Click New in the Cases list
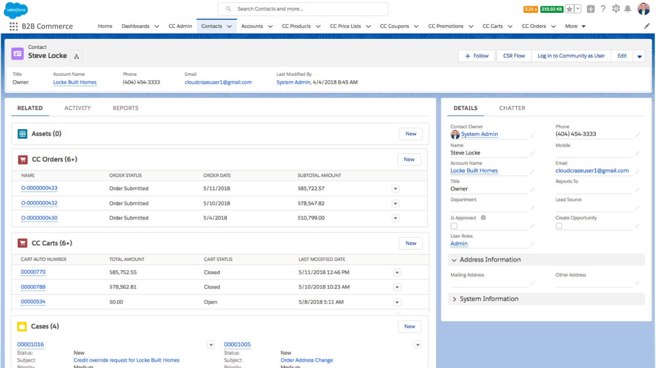This screenshot has width=656, height=368. (410, 327)
